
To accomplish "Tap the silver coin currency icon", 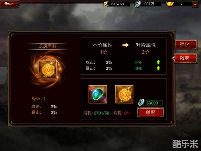I will (138, 4).
